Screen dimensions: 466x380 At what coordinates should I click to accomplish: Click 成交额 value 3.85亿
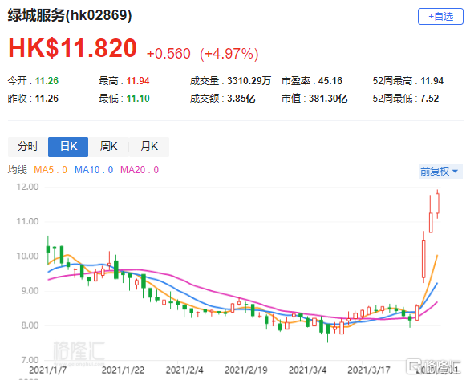tap(241, 99)
